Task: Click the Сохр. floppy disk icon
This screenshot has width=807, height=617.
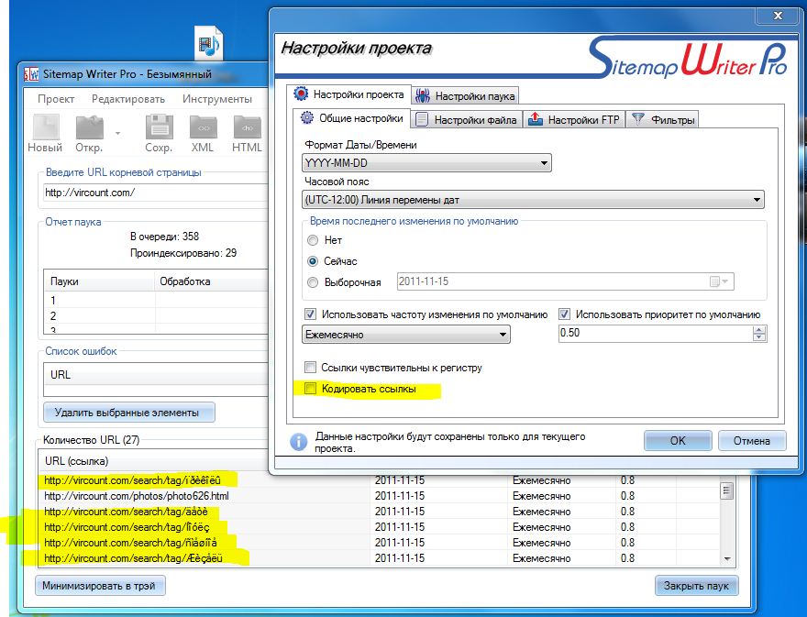Action: (159, 127)
